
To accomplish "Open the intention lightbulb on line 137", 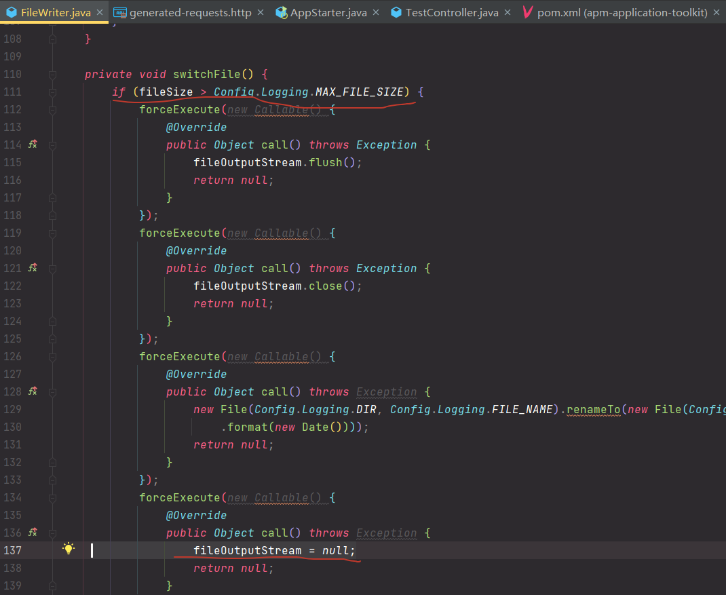I will click(x=69, y=549).
